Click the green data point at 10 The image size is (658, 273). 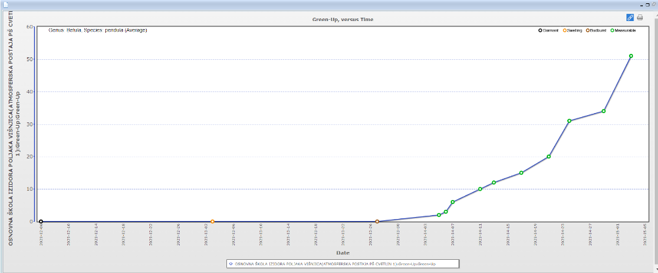pos(480,189)
